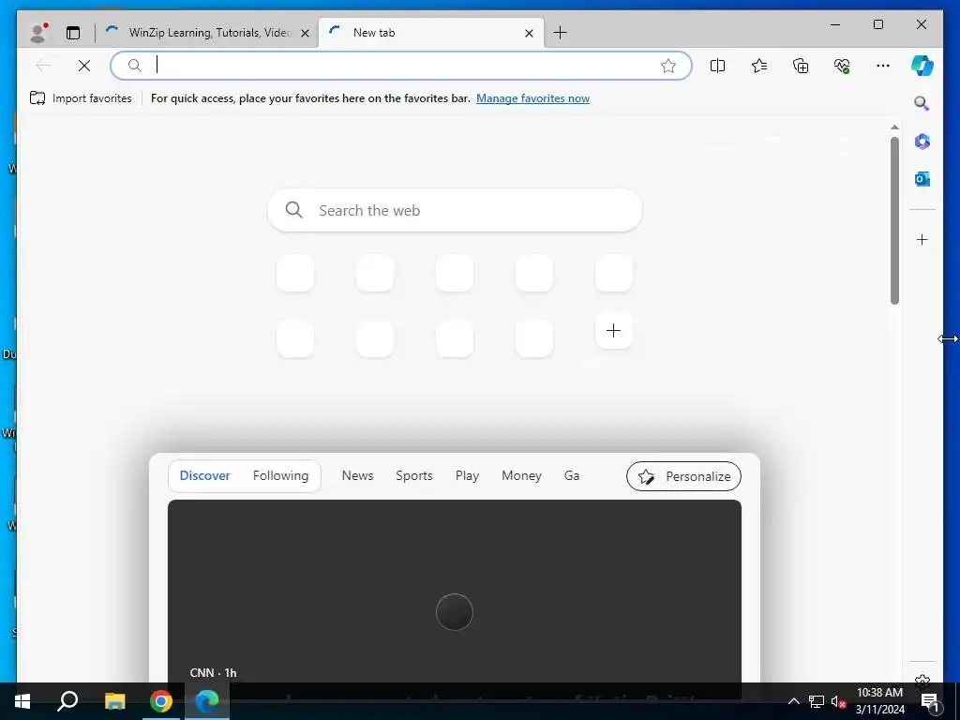Viewport: 960px width, 720px height.
Task: Select the Following feed tab
Action: click(x=280, y=475)
